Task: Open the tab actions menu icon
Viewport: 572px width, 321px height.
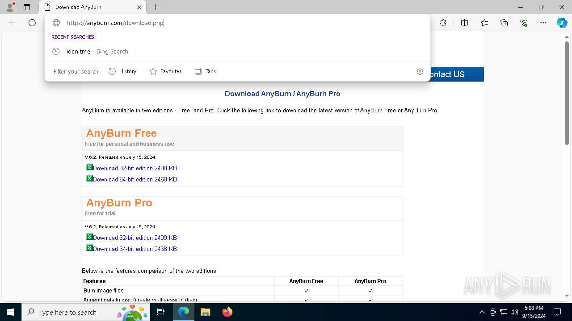Action: click(x=27, y=7)
